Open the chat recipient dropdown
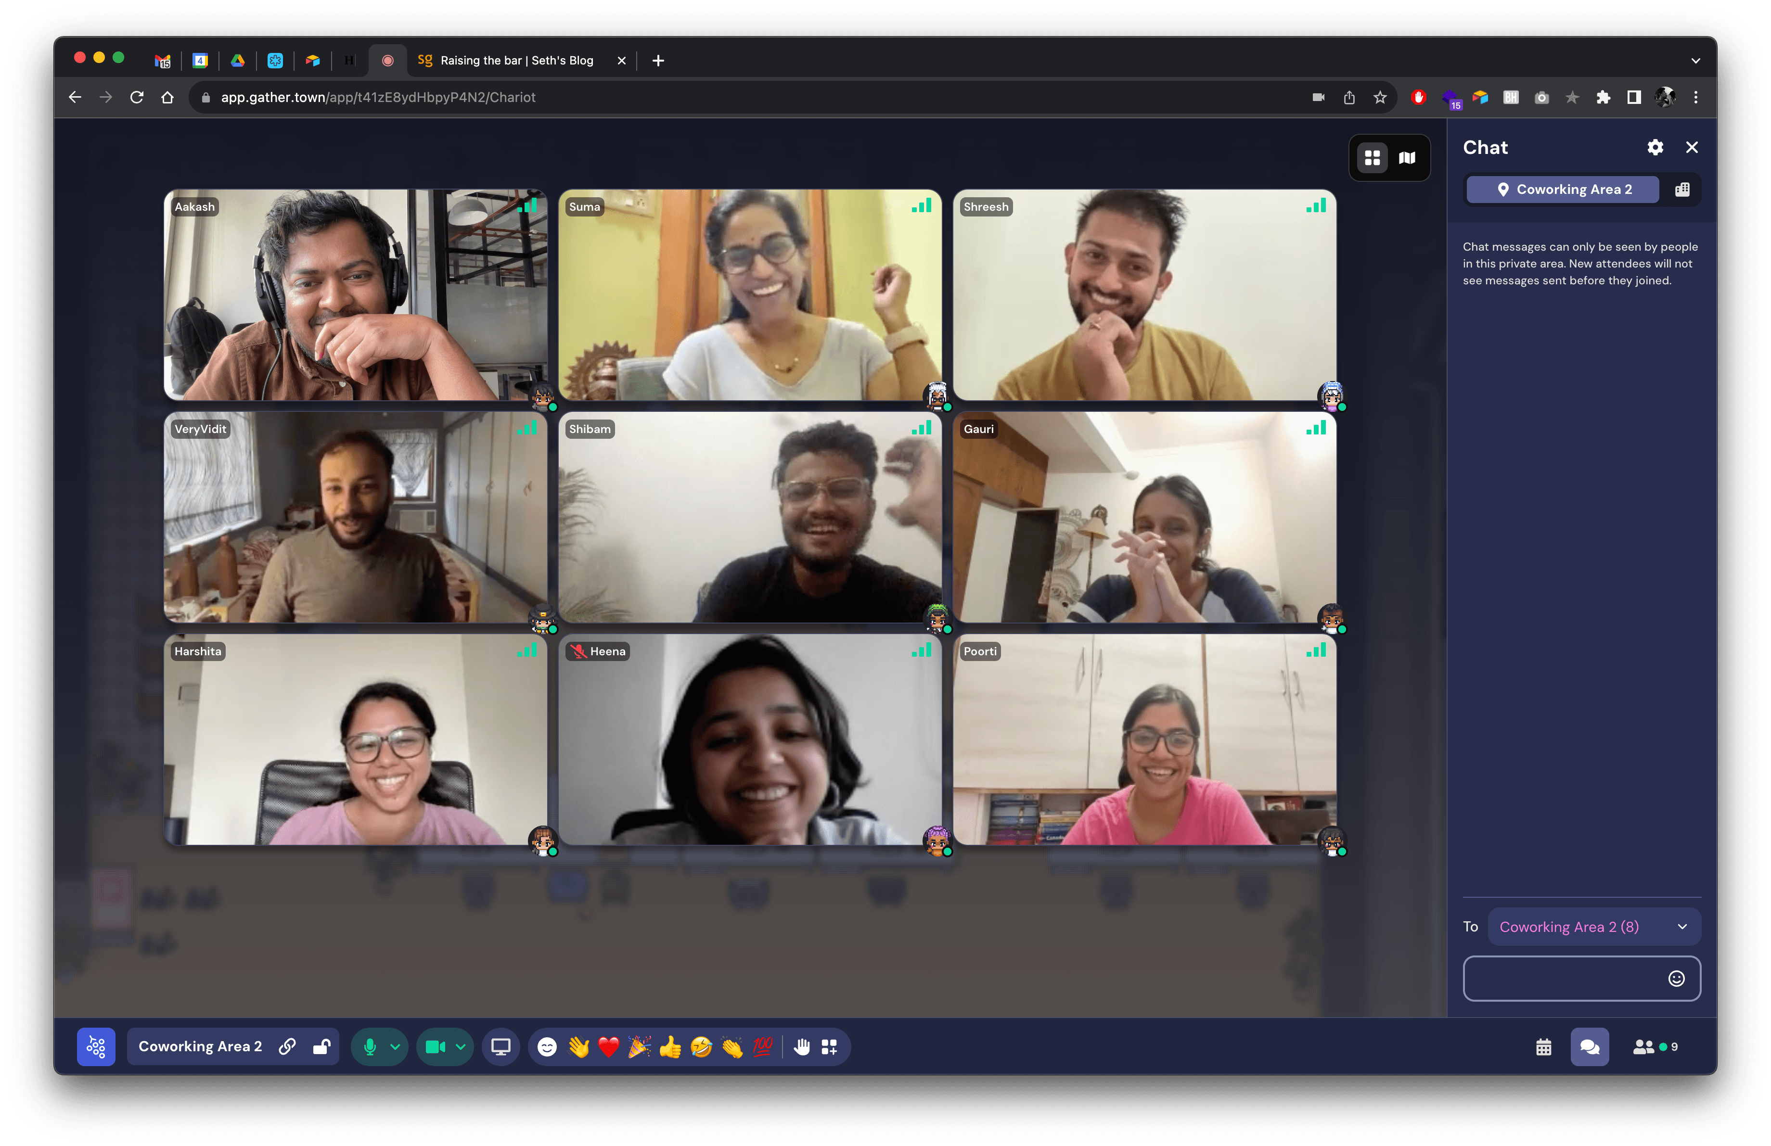This screenshot has width=1771, height=1146. 1593,927
